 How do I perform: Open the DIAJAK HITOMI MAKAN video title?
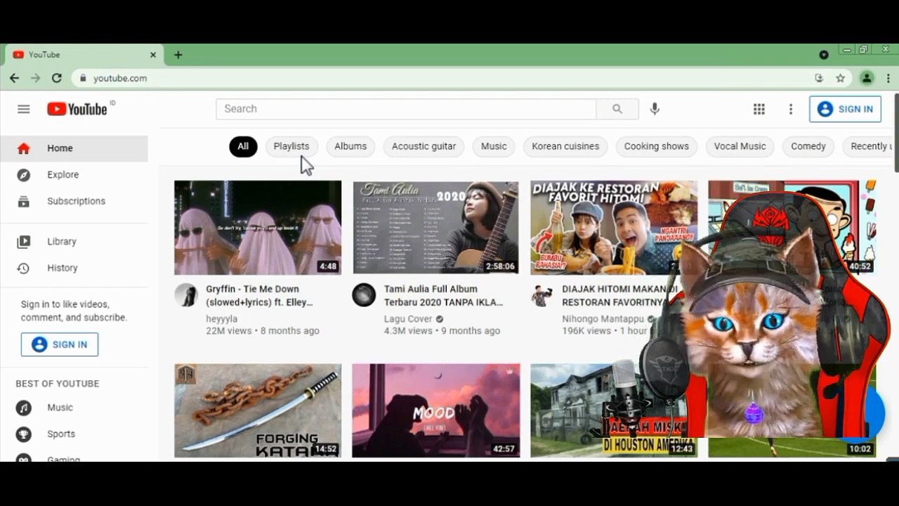[618, 295]
